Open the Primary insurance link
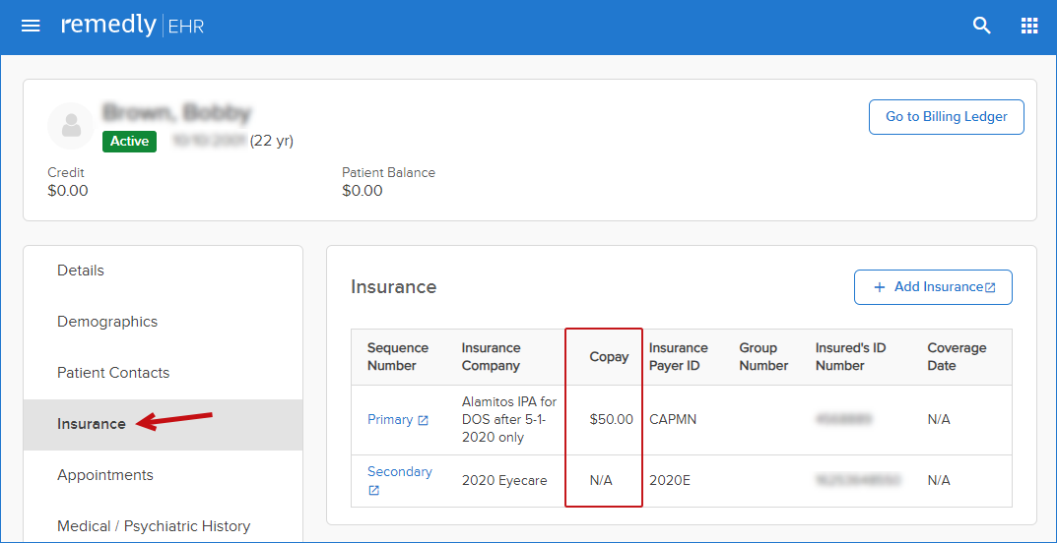Viewport: 1057px width, 543px height. point(390,420)
